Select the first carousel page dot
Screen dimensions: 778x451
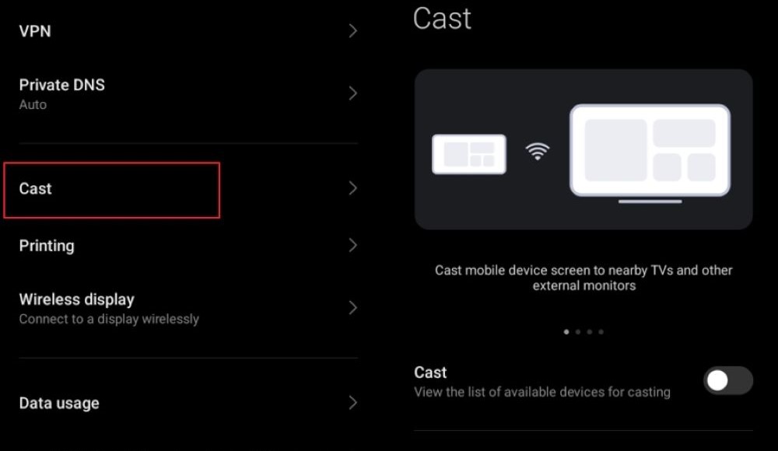point(566,332)
